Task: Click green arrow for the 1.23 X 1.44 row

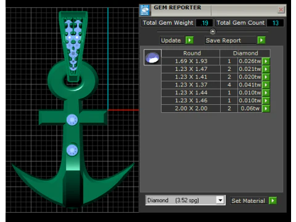Action: pyautogui.click(x=266, y=92)
